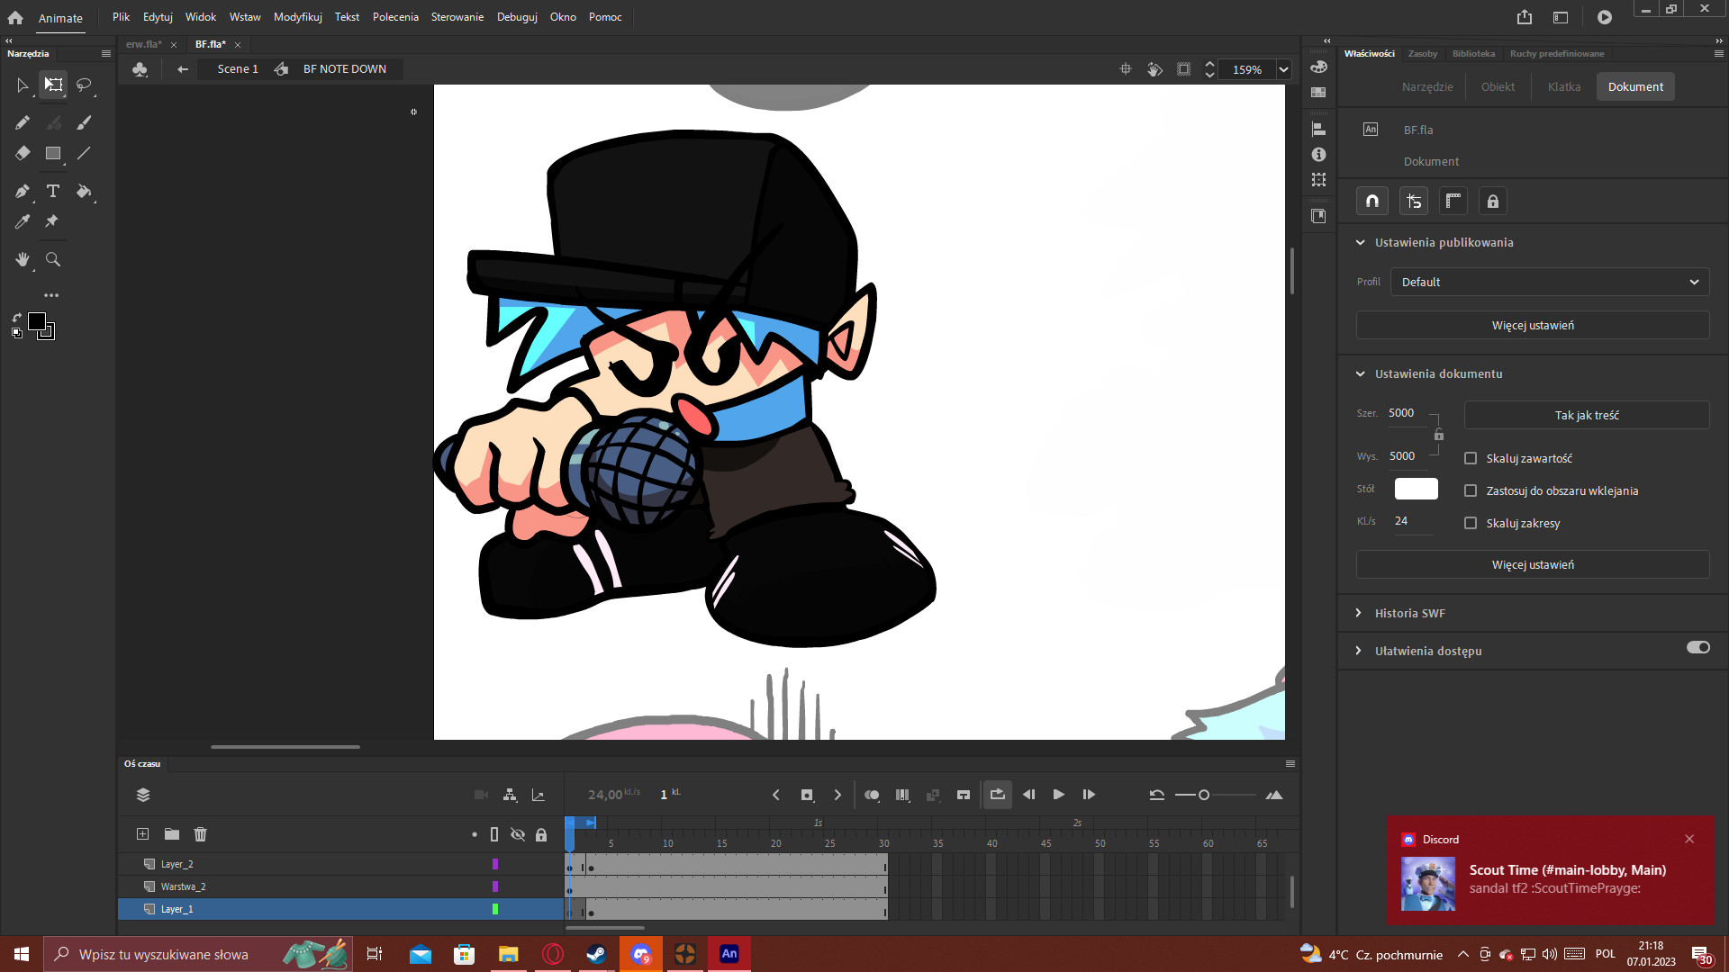Select the Lasso tool
The height and width of the screenshot is (972, 1729).
(84, 85)
